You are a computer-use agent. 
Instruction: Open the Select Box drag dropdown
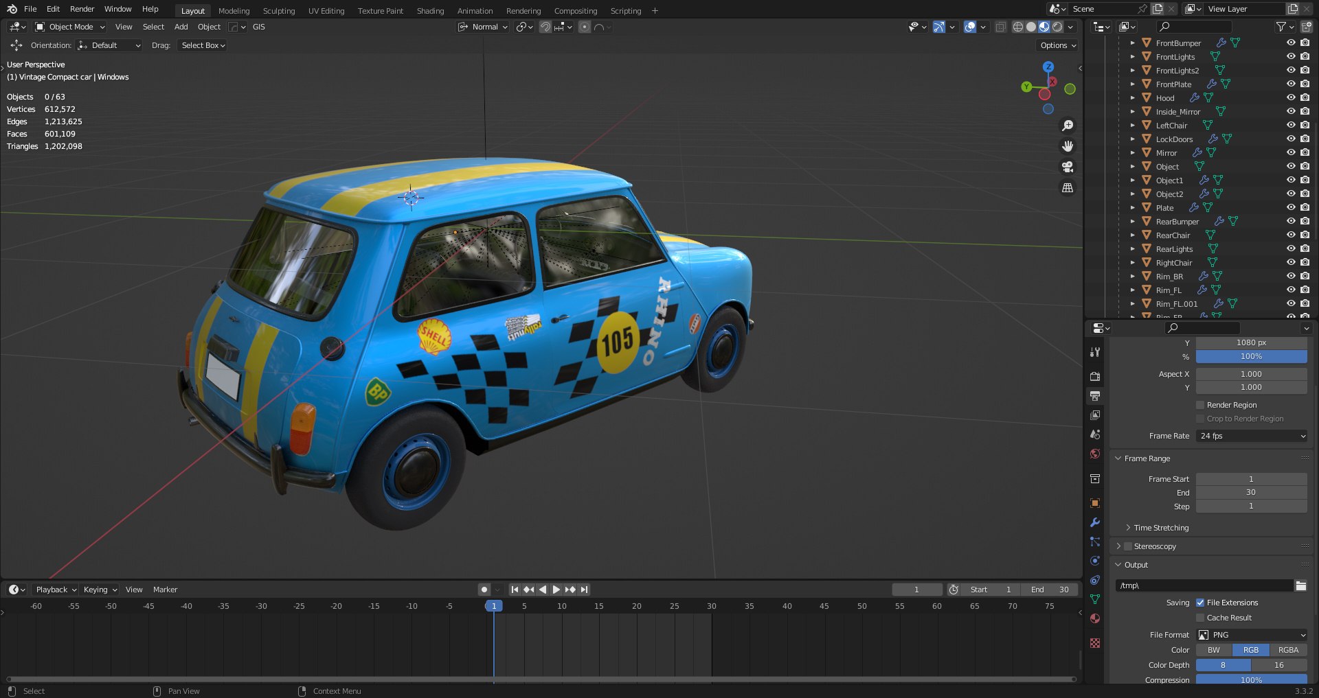pos(203,45)
